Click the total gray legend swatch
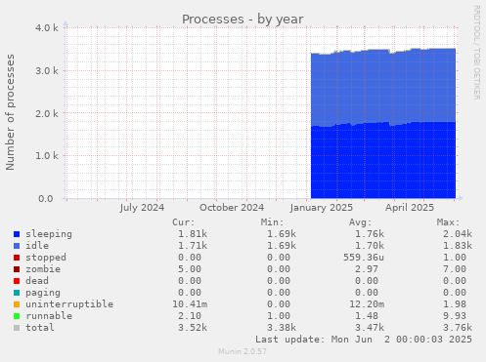This screenshot has width=486, height=362. coord(17,328)
